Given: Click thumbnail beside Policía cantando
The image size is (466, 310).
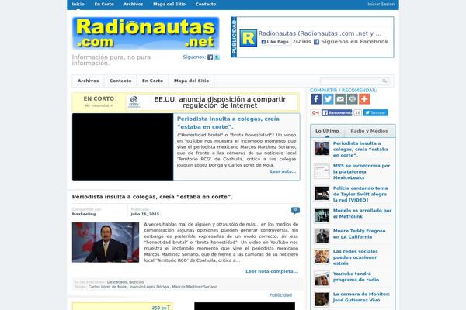Looking at the screenshot, I should [322, 194].
